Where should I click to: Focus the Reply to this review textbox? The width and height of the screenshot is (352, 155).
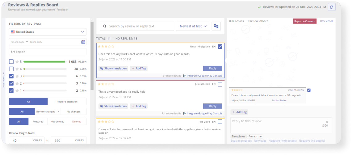[x=281, y=125]
